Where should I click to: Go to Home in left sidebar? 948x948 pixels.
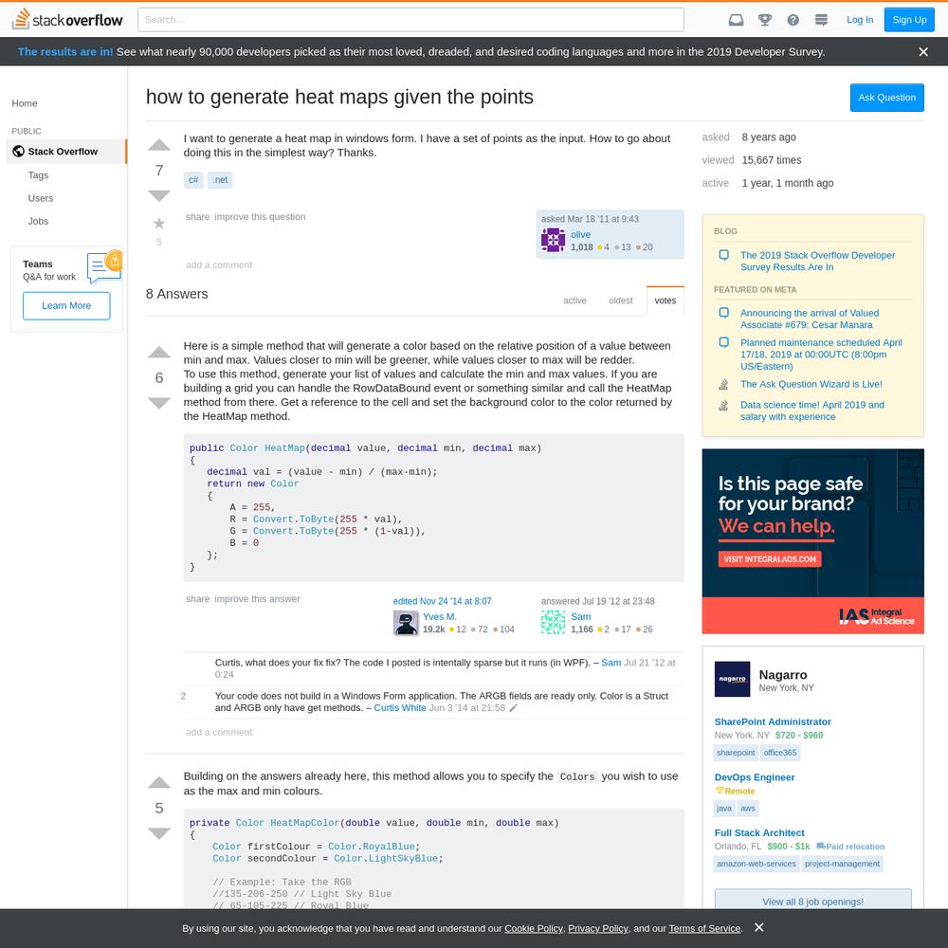click(25, 103)
